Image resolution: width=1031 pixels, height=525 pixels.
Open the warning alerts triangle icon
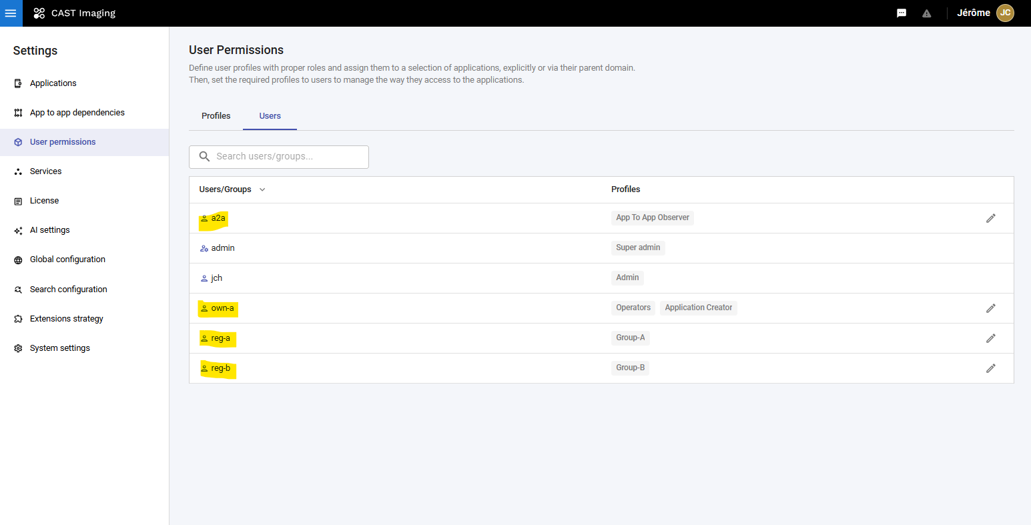click(926, 13)
